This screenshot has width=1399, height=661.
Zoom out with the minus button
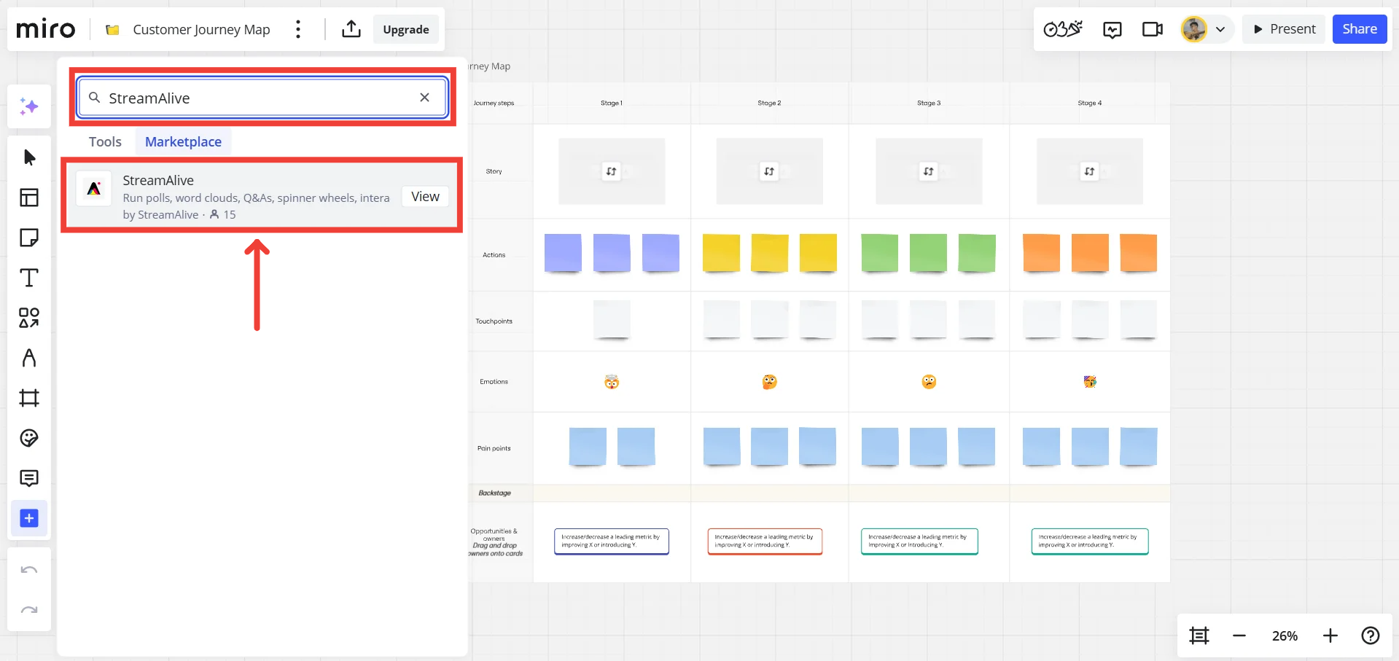[1239, 635]
